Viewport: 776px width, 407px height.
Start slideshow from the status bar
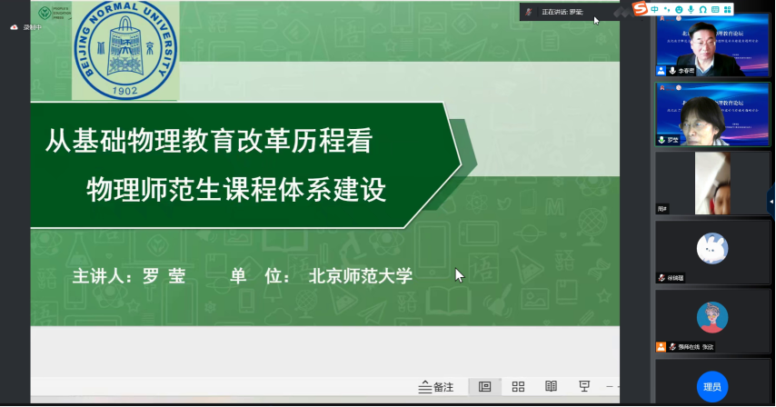click(584, 386)
